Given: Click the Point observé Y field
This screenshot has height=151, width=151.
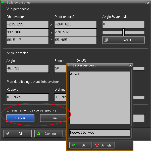Looking at the screenshot, I should point(75,32).
